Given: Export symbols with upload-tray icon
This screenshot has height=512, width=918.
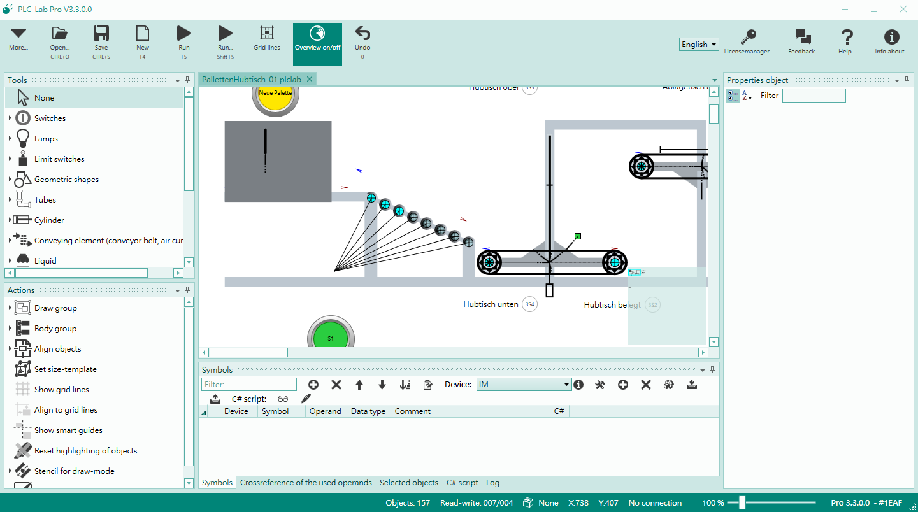Looking at the screenshot, I should click(215, 399).
